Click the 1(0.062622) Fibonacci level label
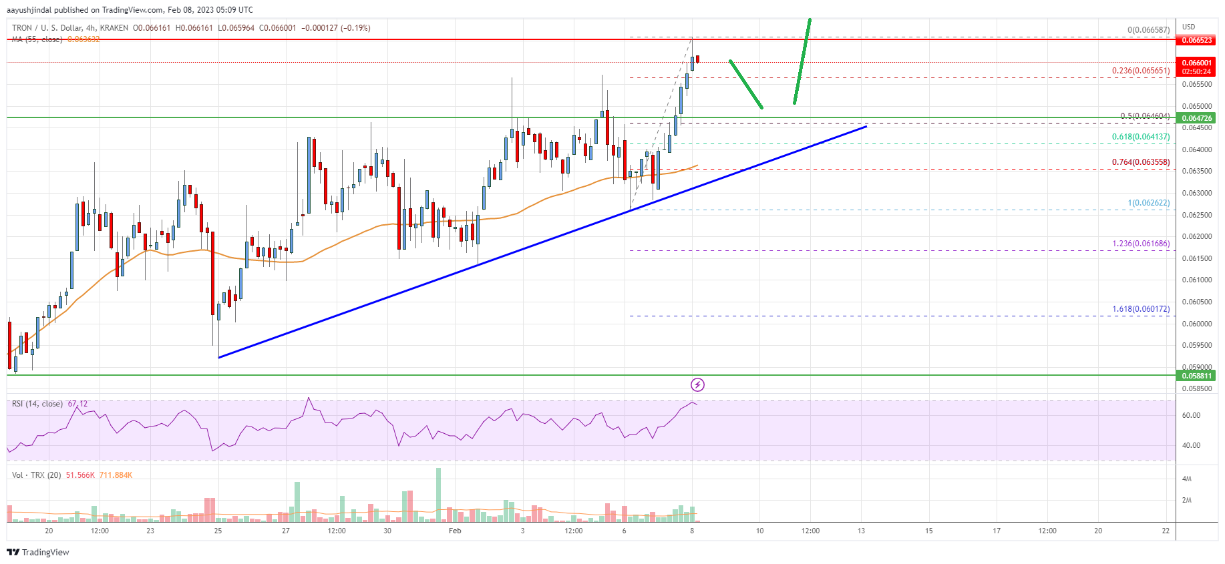Image resolution: width=1225 pixels, height=564 pixels. (1149, 203)
